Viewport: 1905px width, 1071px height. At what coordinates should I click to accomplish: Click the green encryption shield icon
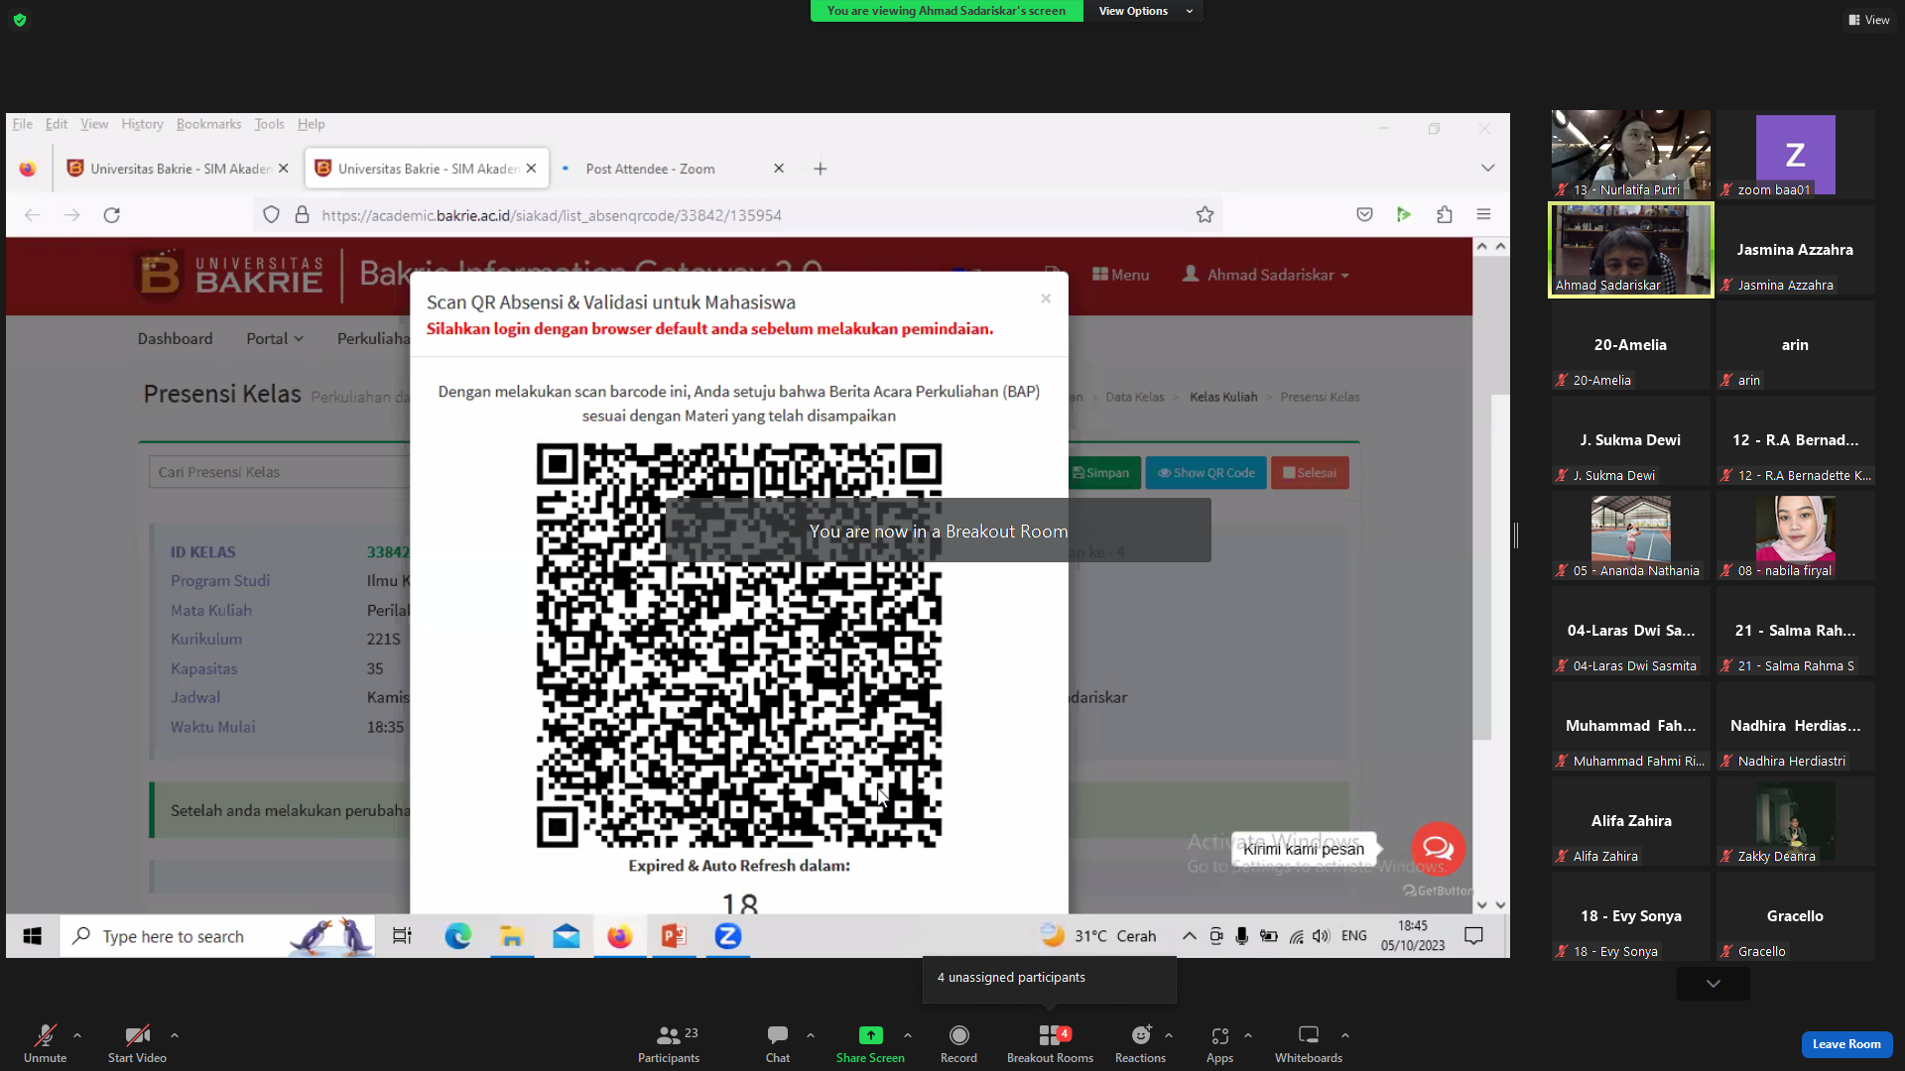(x=20, y=20)
